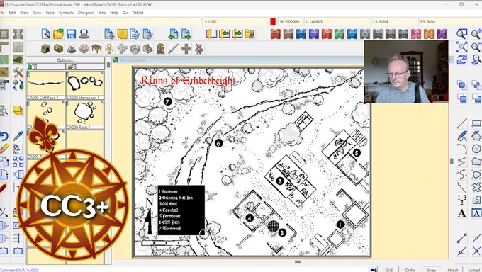This screenshot has height=272, width=482.
Task: Save the map with the floppy disk icon
Action: 71,34
